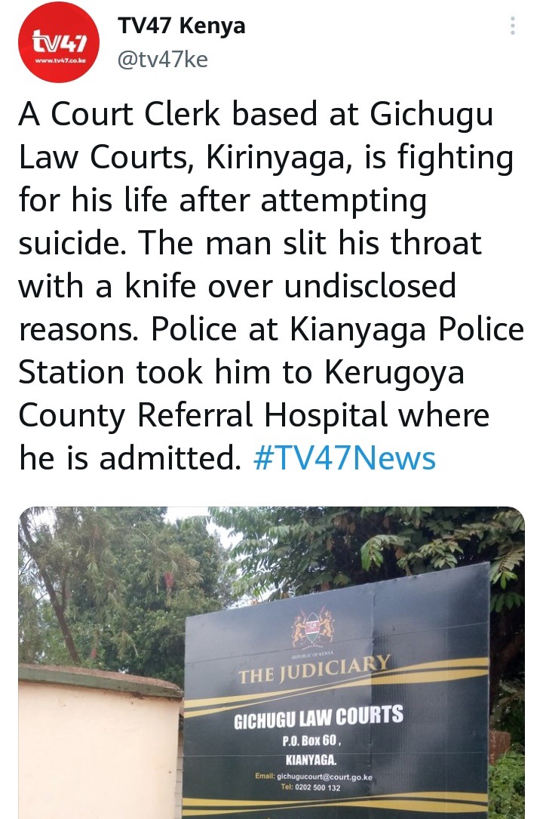Tap the TV47 Kenya display name
Viewport: 543px width, 819px height.
(x=182, y=26)
